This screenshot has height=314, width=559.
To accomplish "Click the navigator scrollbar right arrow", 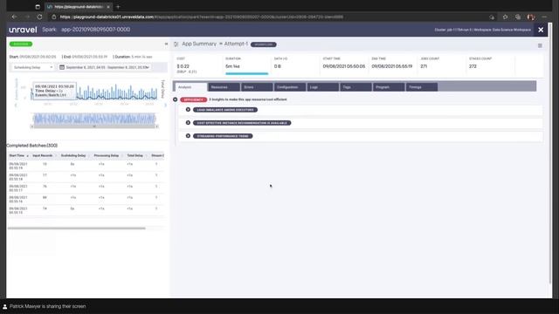I will 157,126.
